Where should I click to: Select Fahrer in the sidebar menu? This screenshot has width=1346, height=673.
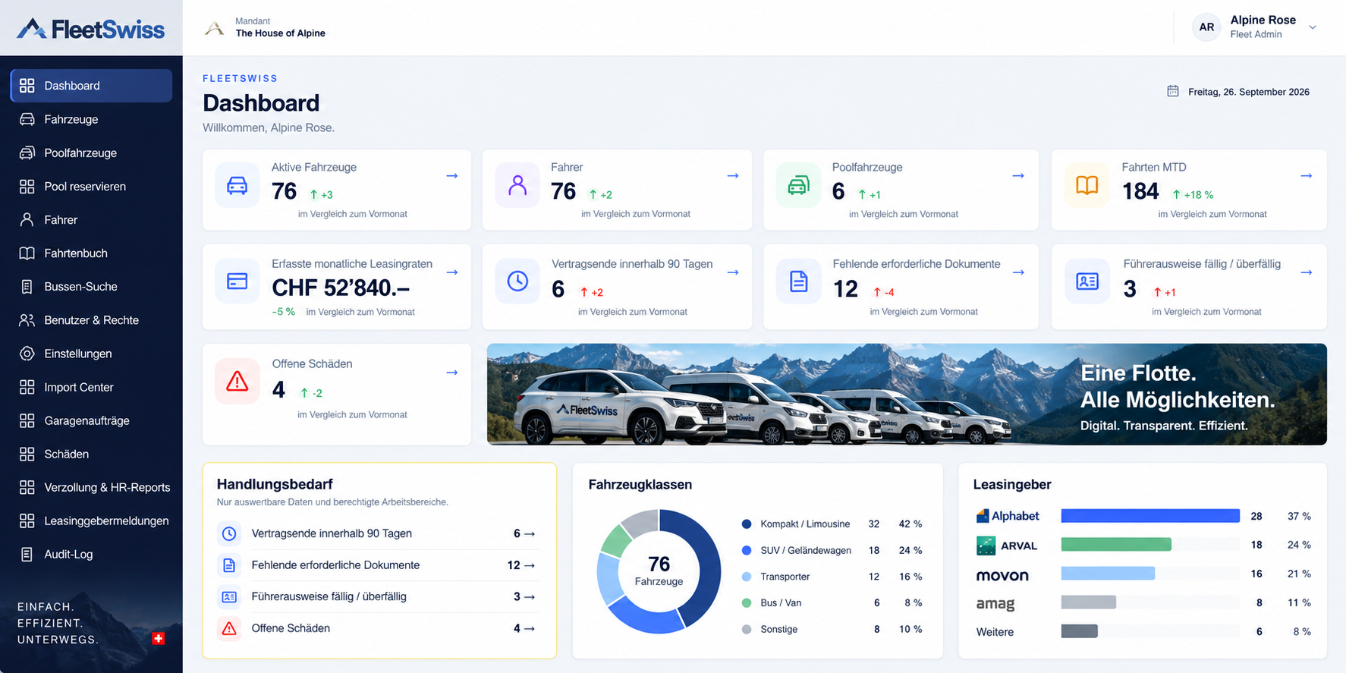click(91, 219)
